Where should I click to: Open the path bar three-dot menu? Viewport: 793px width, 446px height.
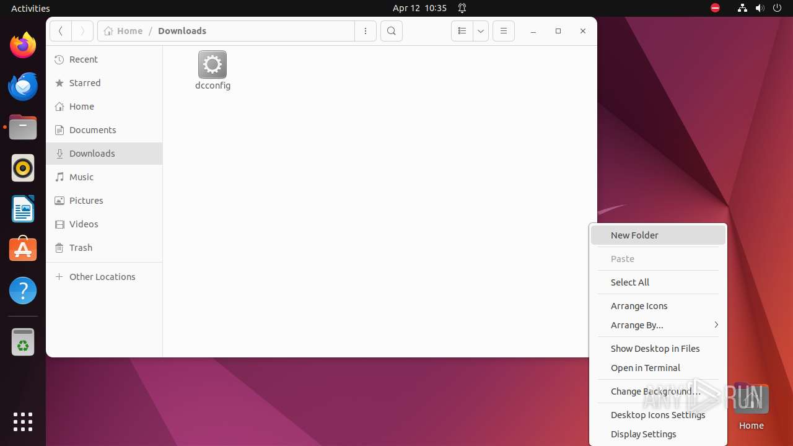click(366, 31)
